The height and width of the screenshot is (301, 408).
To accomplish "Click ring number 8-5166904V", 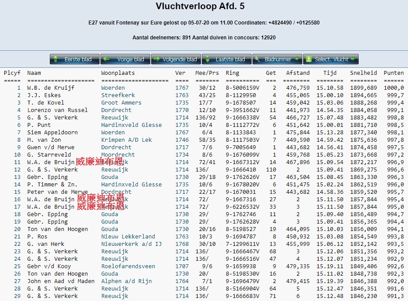I will (242, 289).
